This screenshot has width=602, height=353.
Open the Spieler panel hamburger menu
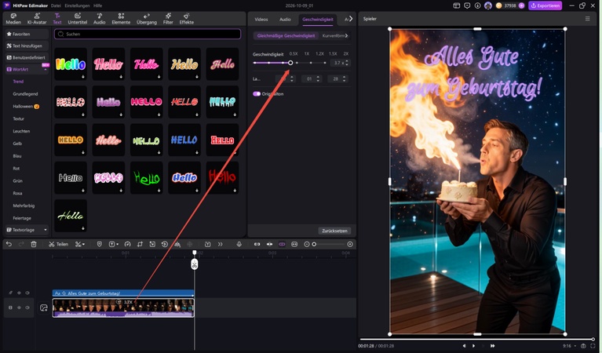point(587,19)
